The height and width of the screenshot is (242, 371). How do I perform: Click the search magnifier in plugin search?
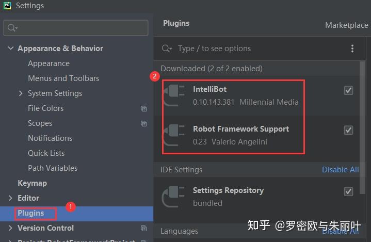[x=167, y=49]
